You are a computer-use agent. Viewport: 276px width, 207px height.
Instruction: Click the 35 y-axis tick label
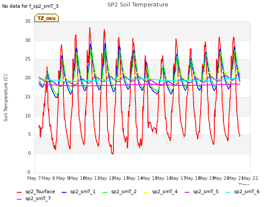pyautogui.click(x=28, y=21)
